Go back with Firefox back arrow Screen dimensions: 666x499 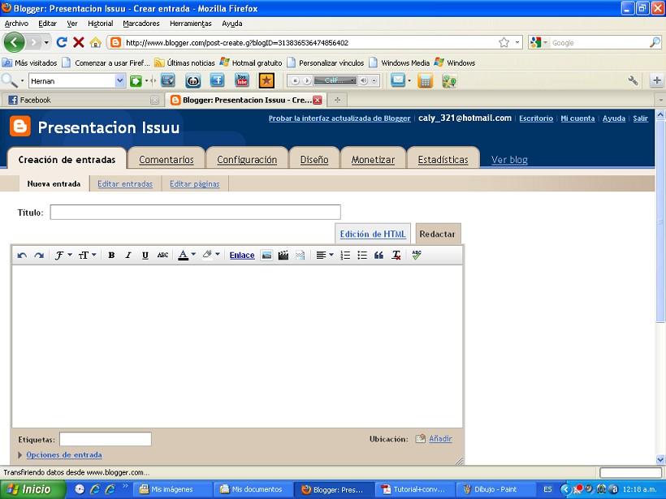14,42
